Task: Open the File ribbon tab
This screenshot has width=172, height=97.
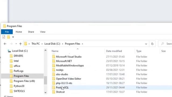Action: coord(7,32)
